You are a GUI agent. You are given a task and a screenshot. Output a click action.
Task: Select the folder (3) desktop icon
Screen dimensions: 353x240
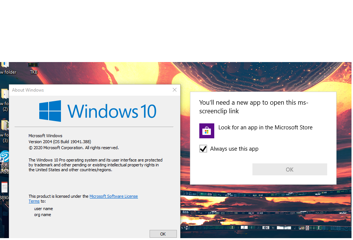[x=4, y=132]
